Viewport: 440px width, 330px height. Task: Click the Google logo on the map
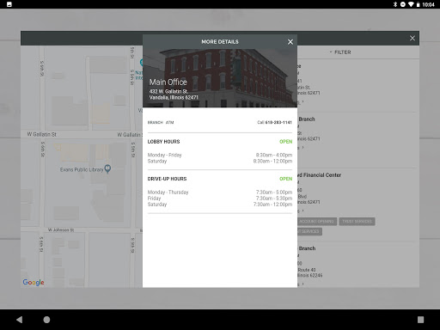[x=34, y=283]
